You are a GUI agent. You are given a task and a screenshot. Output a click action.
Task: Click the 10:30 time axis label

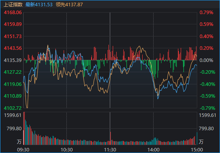point(67,150)
